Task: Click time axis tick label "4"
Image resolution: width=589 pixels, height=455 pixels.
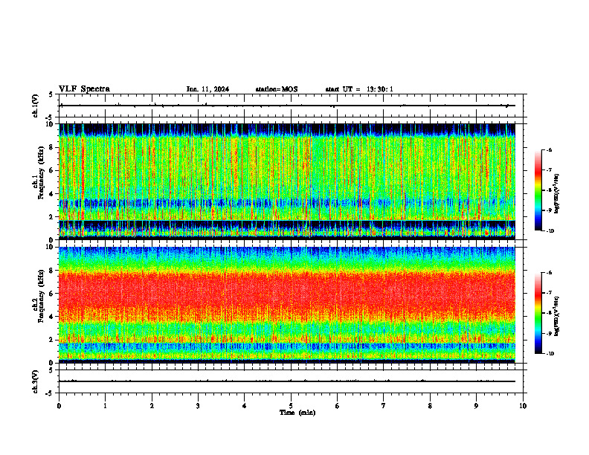Action: coord(245,406)
